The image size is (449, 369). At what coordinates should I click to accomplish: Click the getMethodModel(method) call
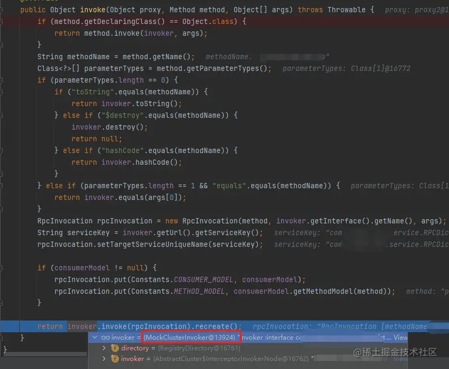(342, 292)
